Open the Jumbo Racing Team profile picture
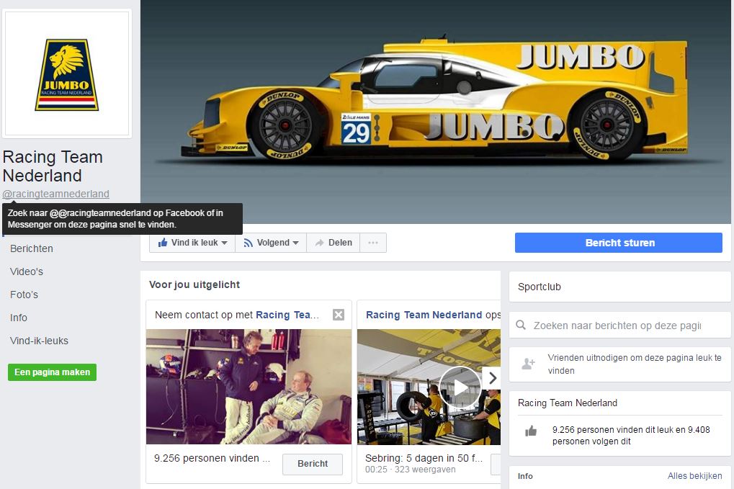734x489 pixels. click(67, 73)
